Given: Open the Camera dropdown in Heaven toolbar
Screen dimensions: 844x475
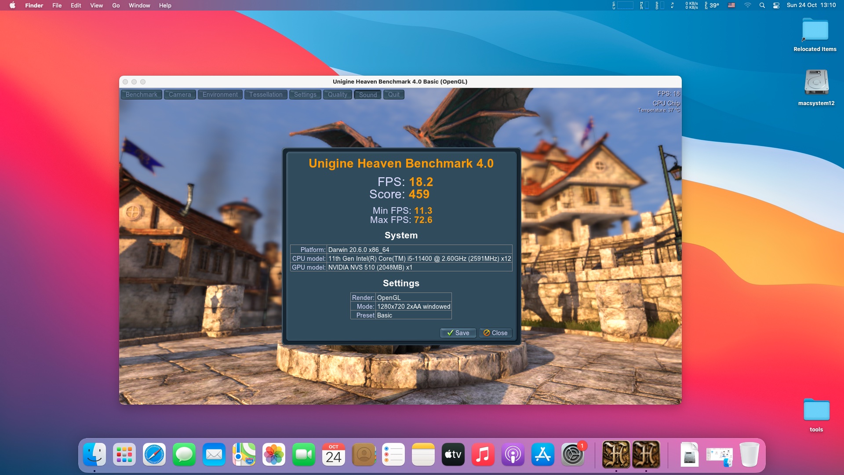Looking at the screenshot, I should pyautogui.click(x=180, y=95).
